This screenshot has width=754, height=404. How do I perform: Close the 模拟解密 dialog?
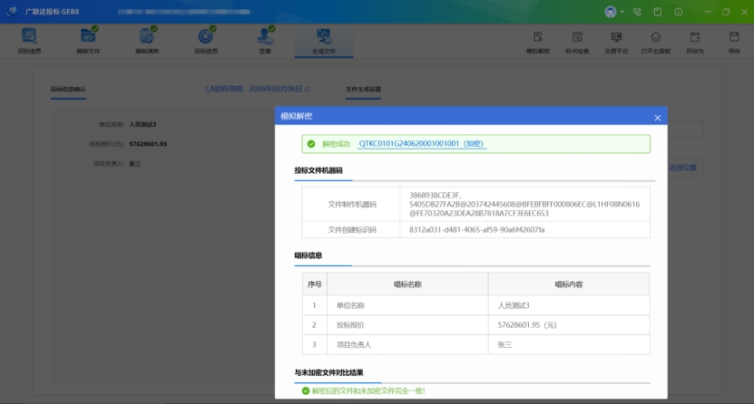[x=658, y=118]
